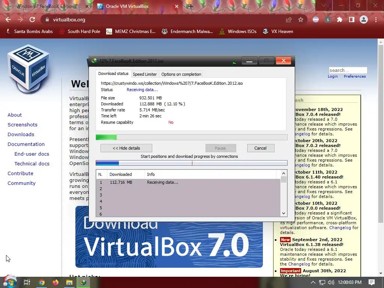Viewport: 384px width, 288px height.
Task: Open the Extensions puzzle-piece icon
Action: tap(340, 19)
